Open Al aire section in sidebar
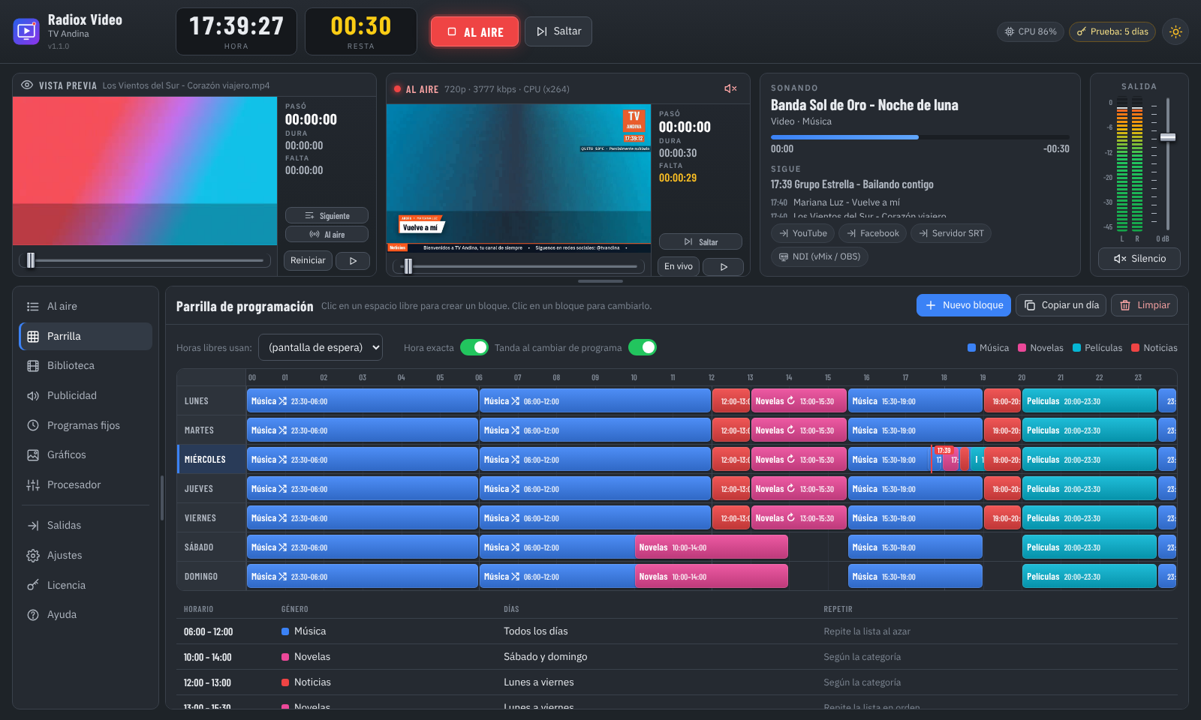 pyautogui.click(x=86, y=306)
